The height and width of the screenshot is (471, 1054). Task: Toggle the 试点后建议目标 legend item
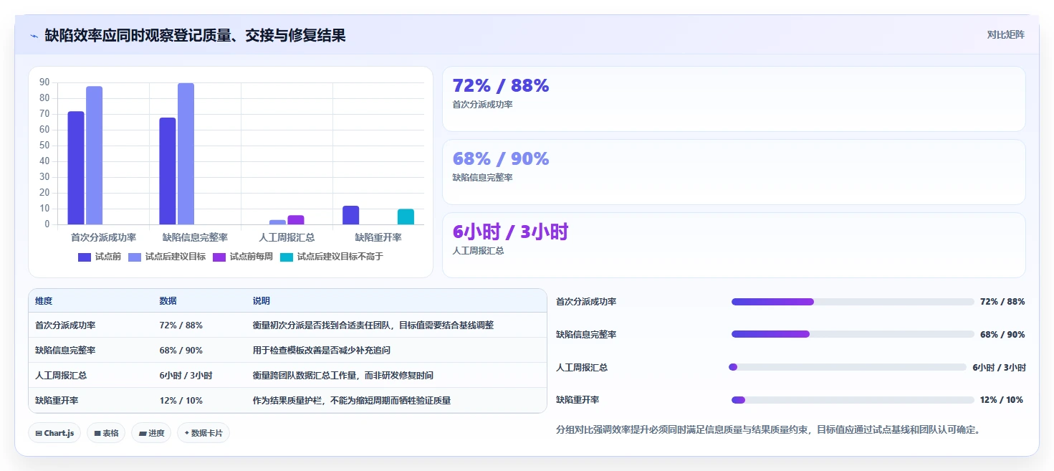(x=167, y=257)
